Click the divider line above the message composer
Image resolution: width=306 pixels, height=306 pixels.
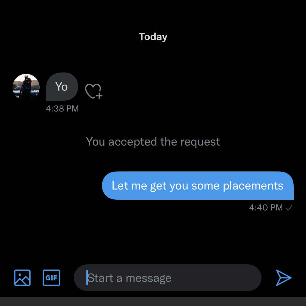pos(153,258)
